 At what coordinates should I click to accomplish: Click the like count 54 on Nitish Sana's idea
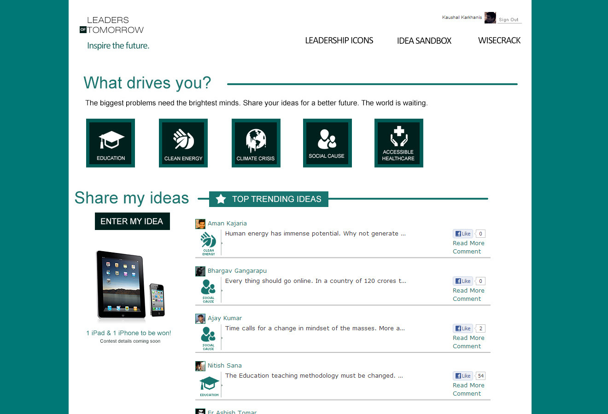[x=481, y=376]
